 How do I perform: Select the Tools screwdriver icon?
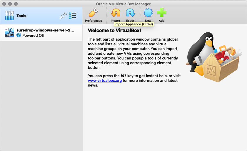tap(9, 15)
